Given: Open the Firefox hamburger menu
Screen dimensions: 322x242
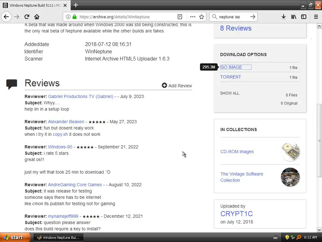Looking at the screenshot, I should [x=316, y=17].
